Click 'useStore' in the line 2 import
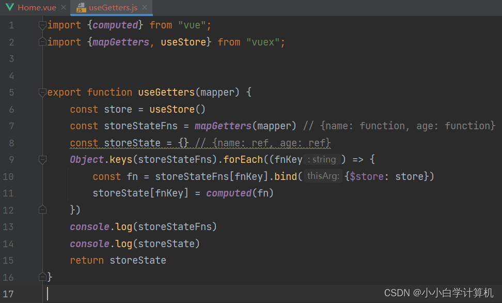This screenshot has height=303, width=502. point(183,42)
